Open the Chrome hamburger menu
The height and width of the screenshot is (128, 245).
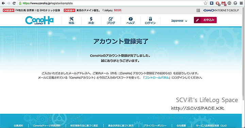(x=241, y=3)
